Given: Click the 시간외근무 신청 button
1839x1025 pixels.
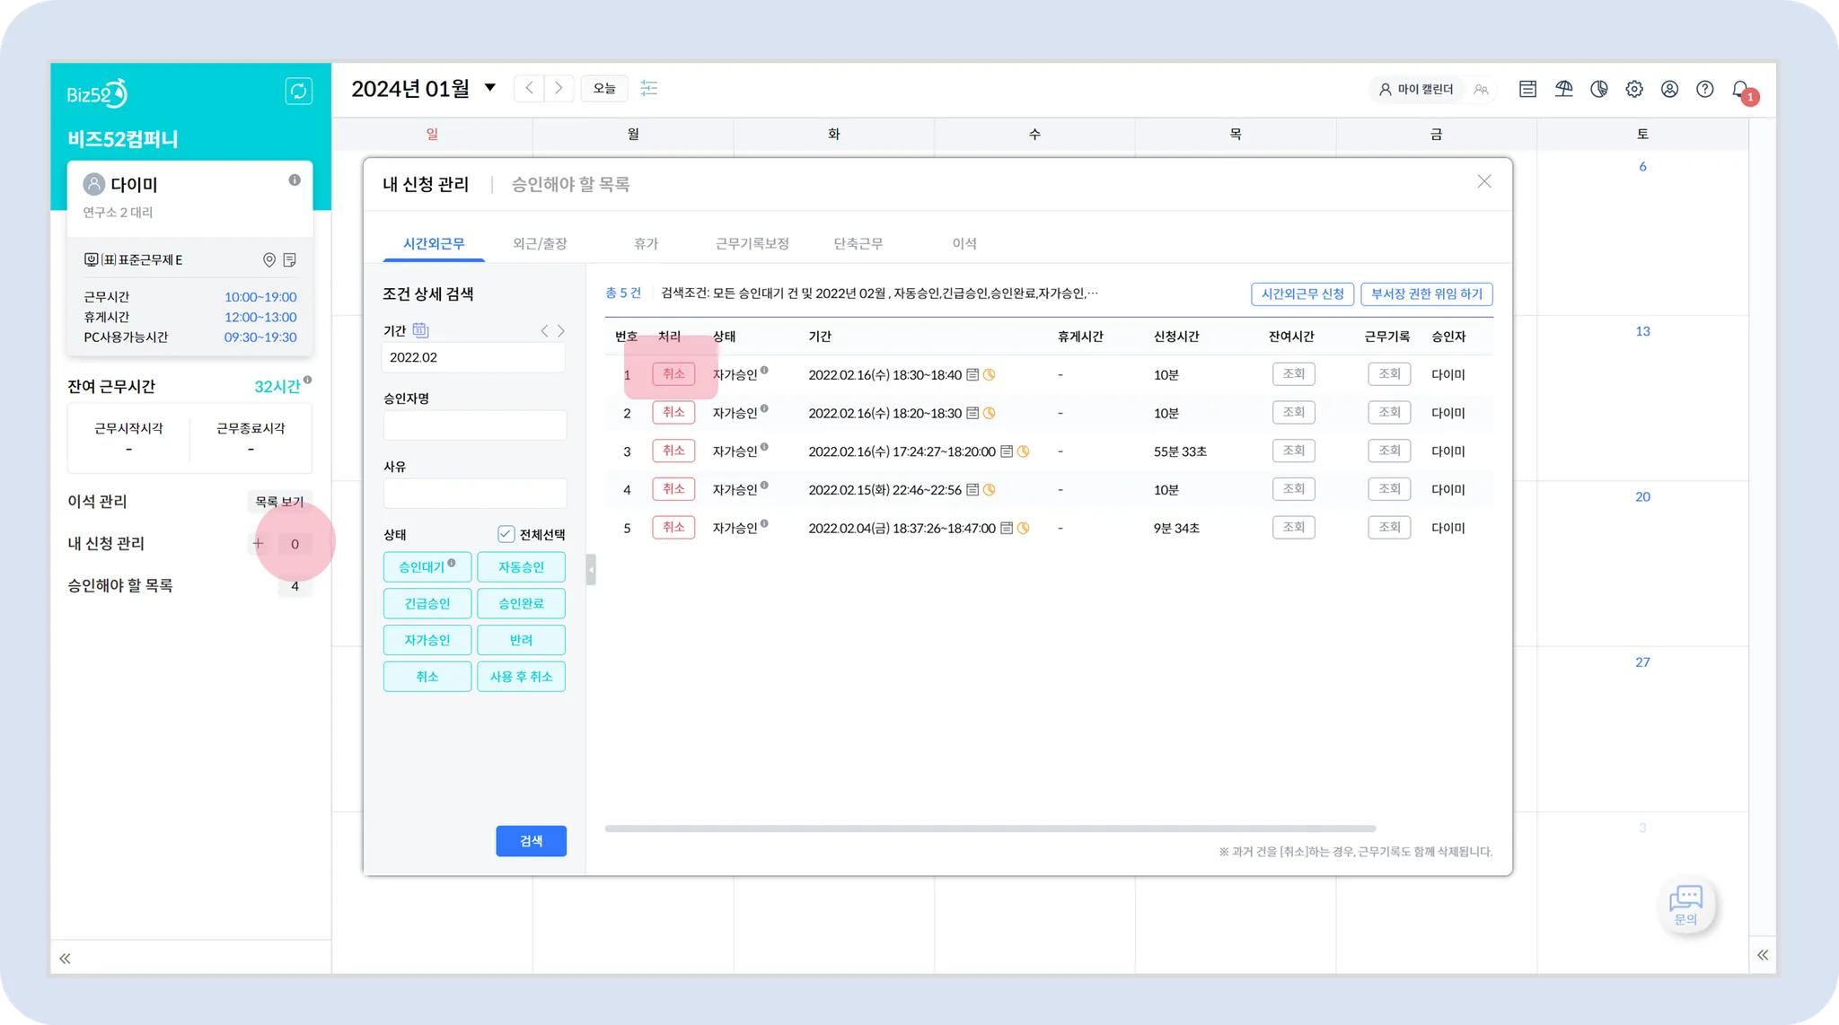Looking at the screenshot, I should (1302, 294).
